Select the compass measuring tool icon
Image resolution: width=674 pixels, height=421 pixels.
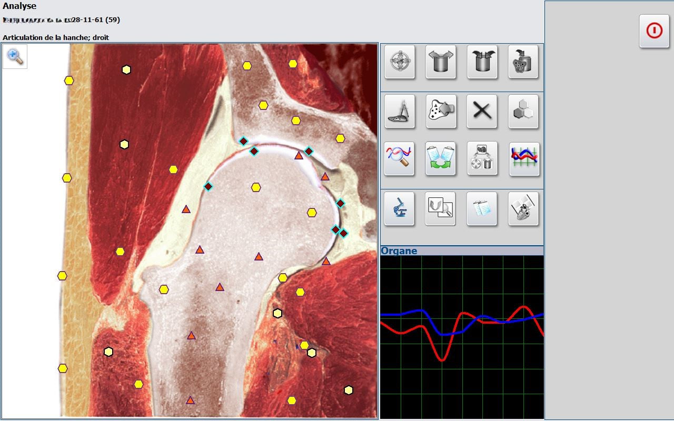tap(400, 111)
